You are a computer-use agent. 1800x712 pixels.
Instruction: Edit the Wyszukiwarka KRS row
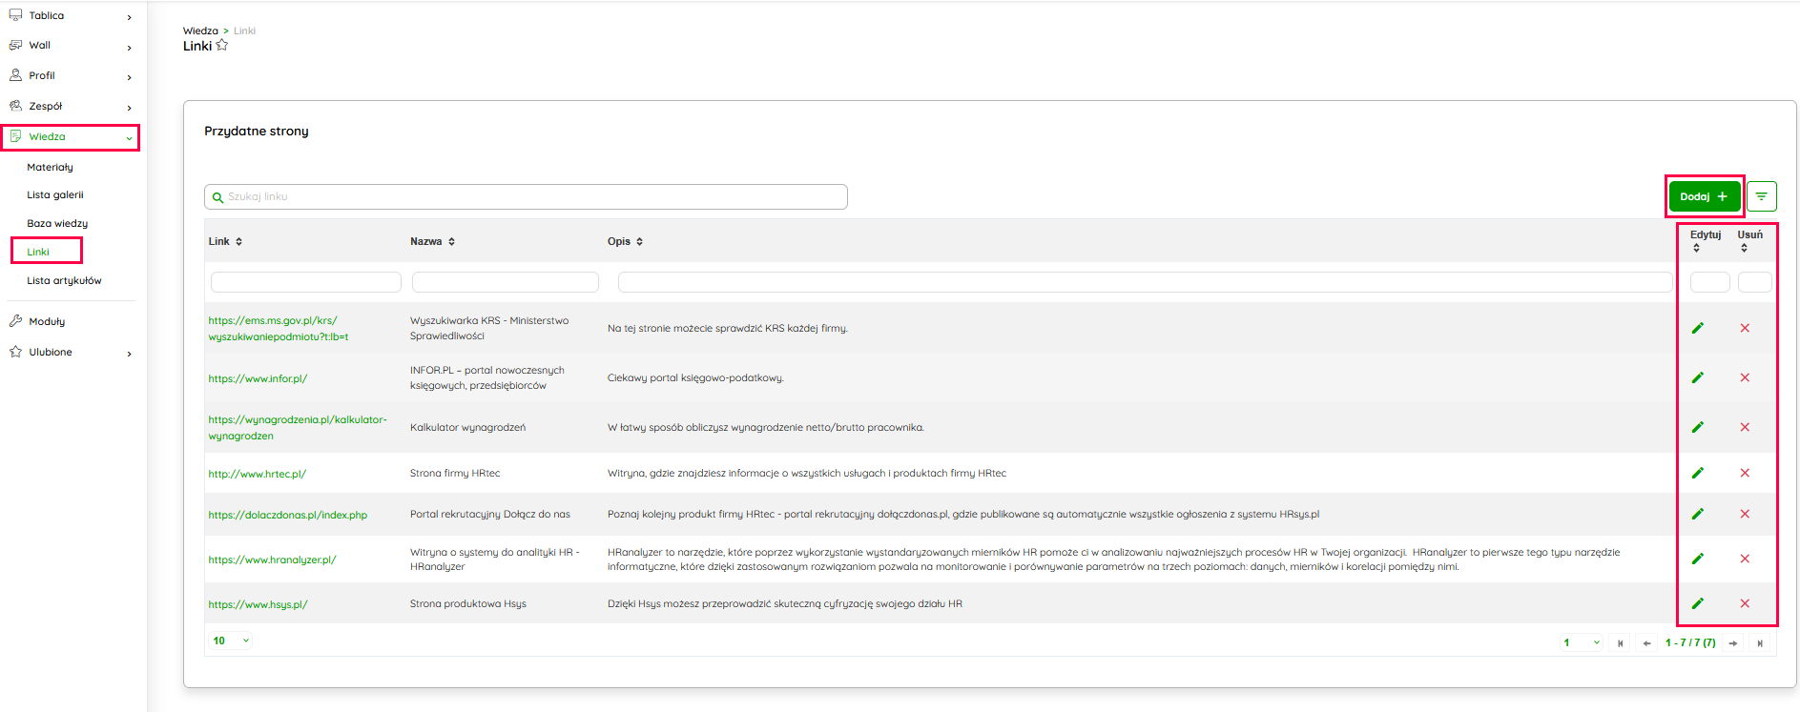[1697, 328]
